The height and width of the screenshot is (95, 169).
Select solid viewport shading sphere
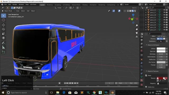(130, 11)
